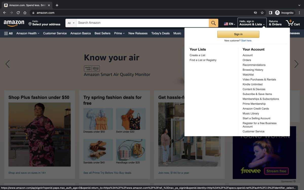Open Customer Service in nav bar

coord(55,33)
